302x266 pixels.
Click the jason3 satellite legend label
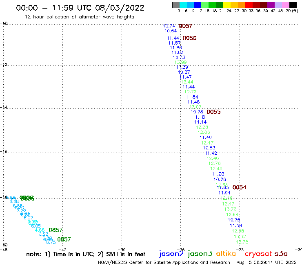pos(200,254)
